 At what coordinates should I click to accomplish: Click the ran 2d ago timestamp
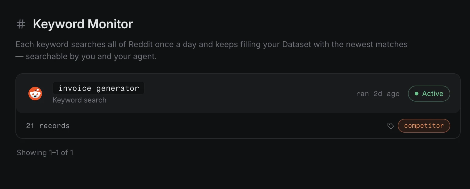tap(378, 94)
